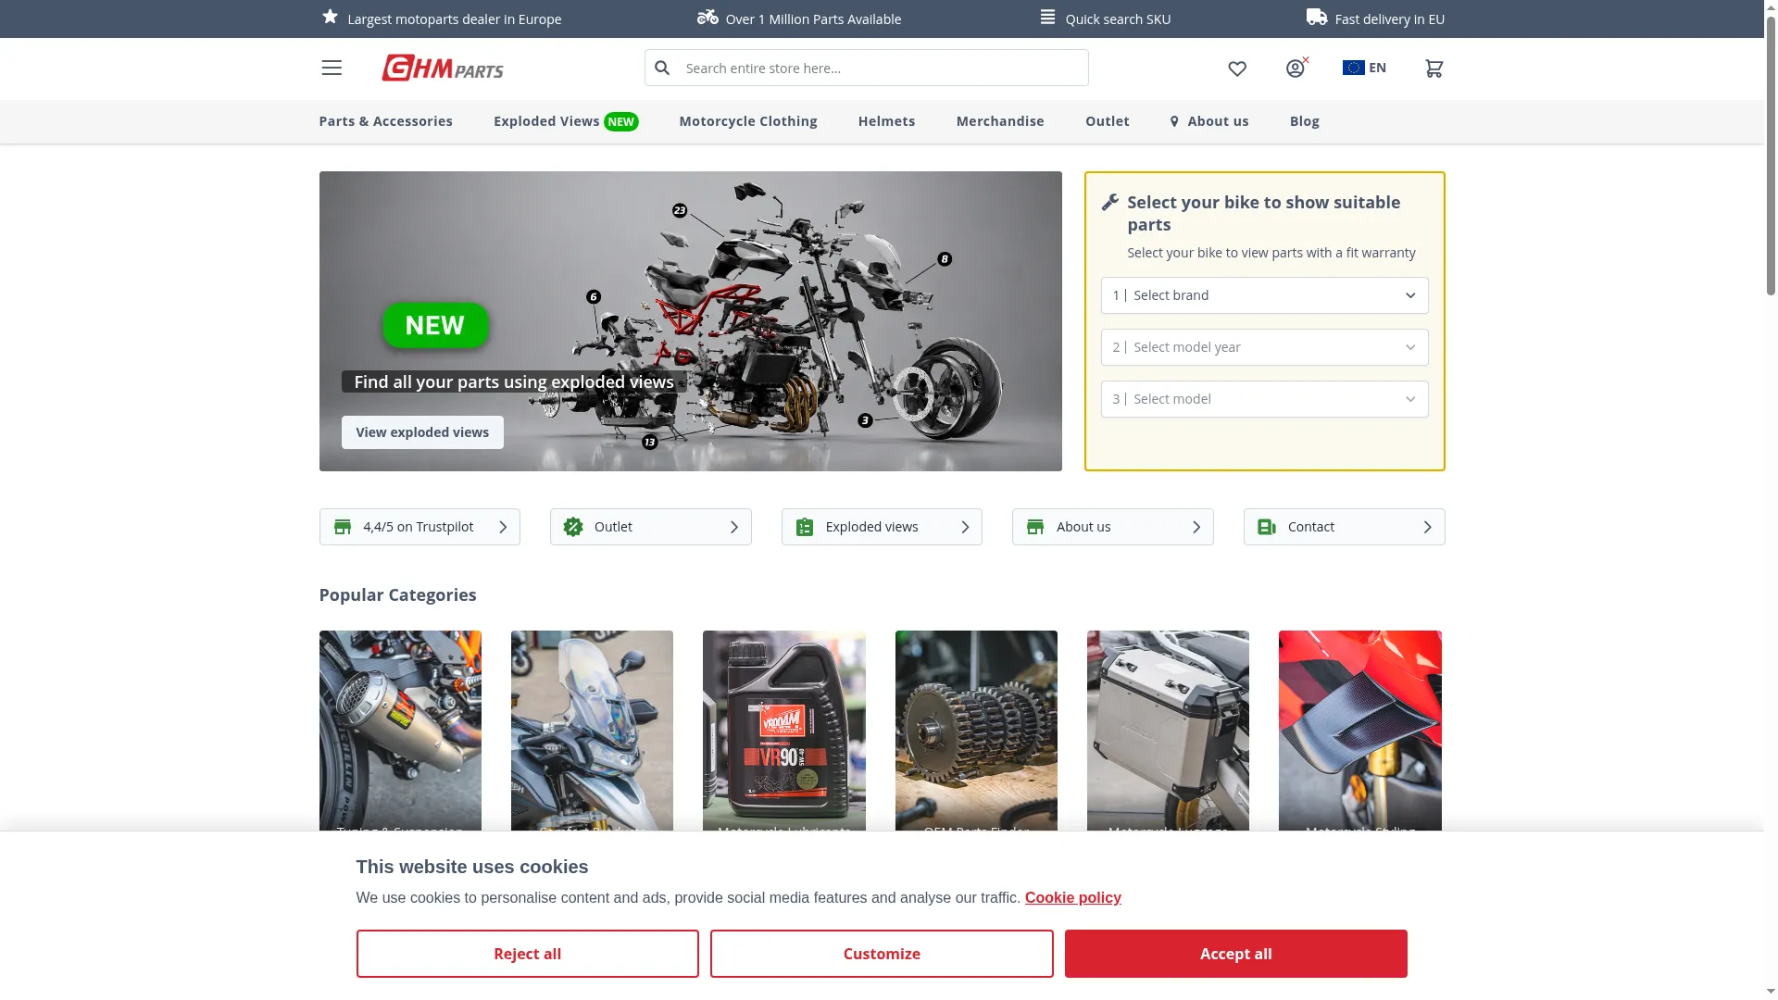The image size is (1778, 1000).
Task: Click the Exploded views tile arrow chevron
Action: [965, 527]
